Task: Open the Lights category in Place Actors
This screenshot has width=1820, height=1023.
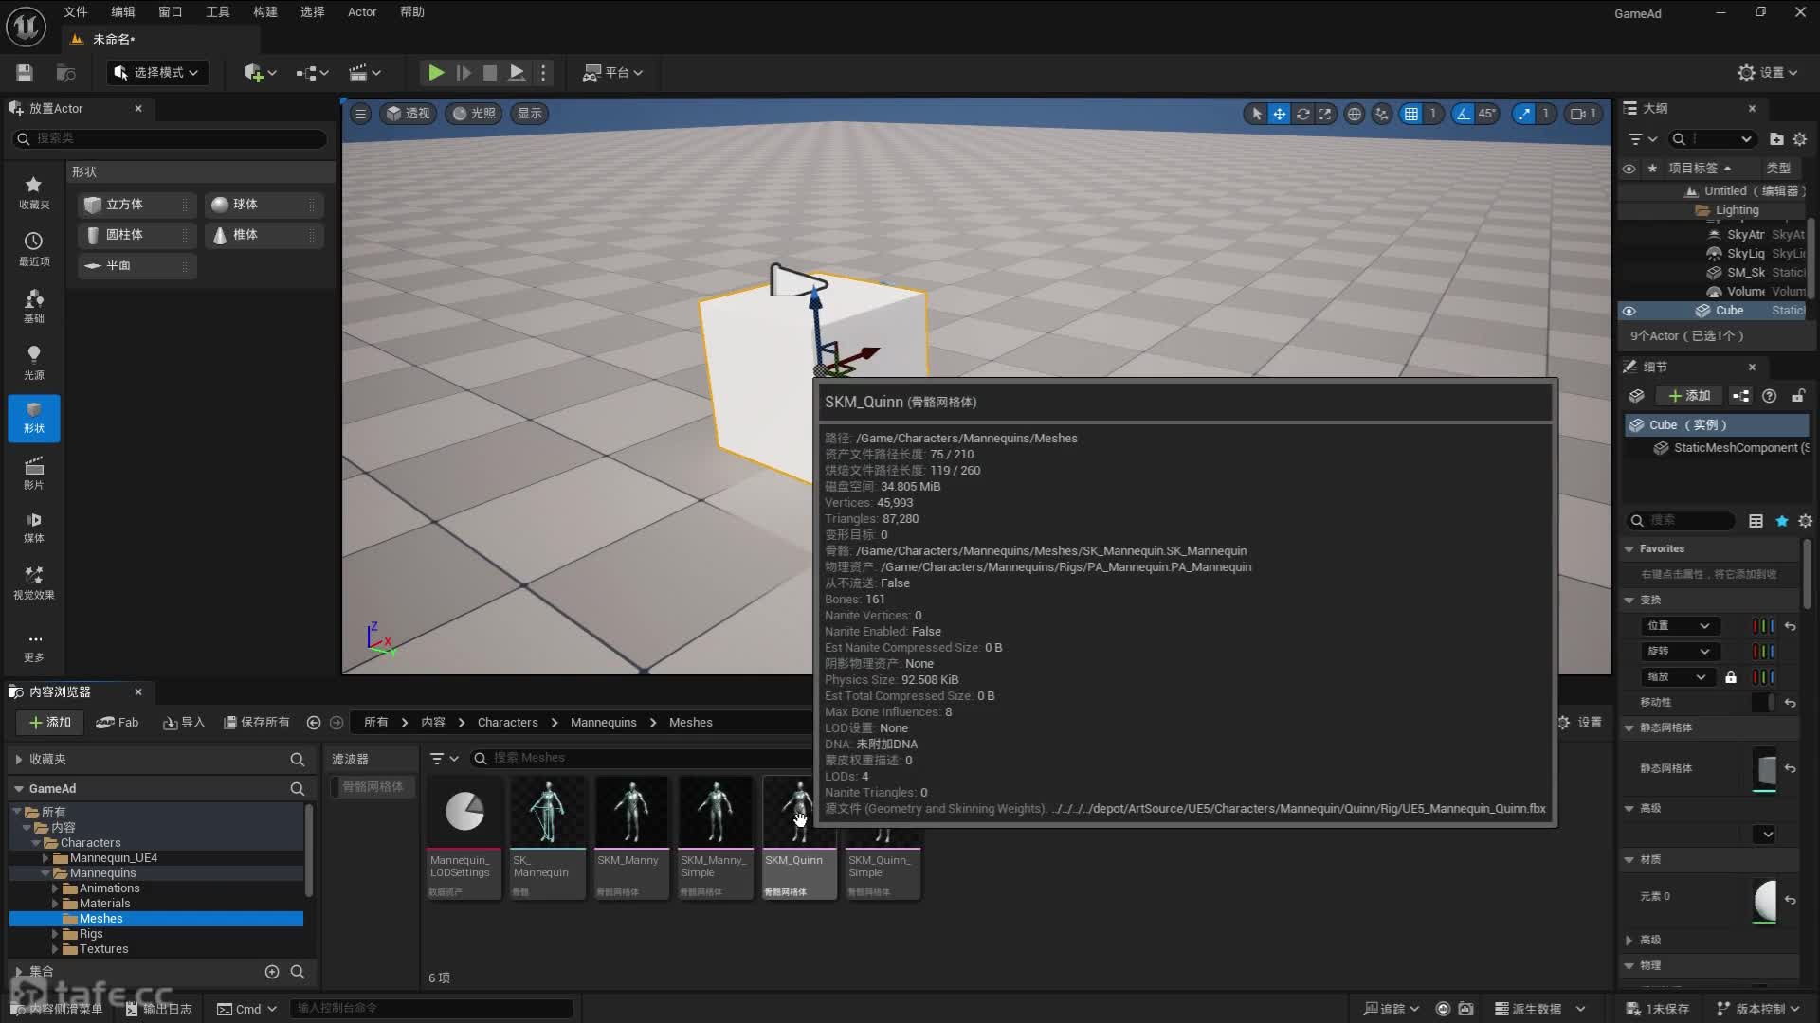Action: click(x=34, y=362)
